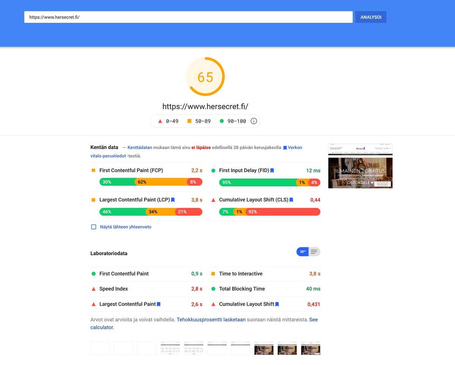Viewport: 455px width, 365px height.
Task: Click the 62% orange segment of the FCP bar
Action: pos(142,182)
